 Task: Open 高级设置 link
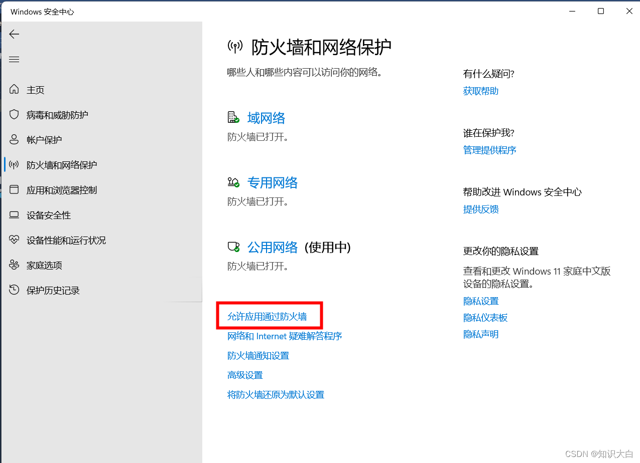(245, 375)
